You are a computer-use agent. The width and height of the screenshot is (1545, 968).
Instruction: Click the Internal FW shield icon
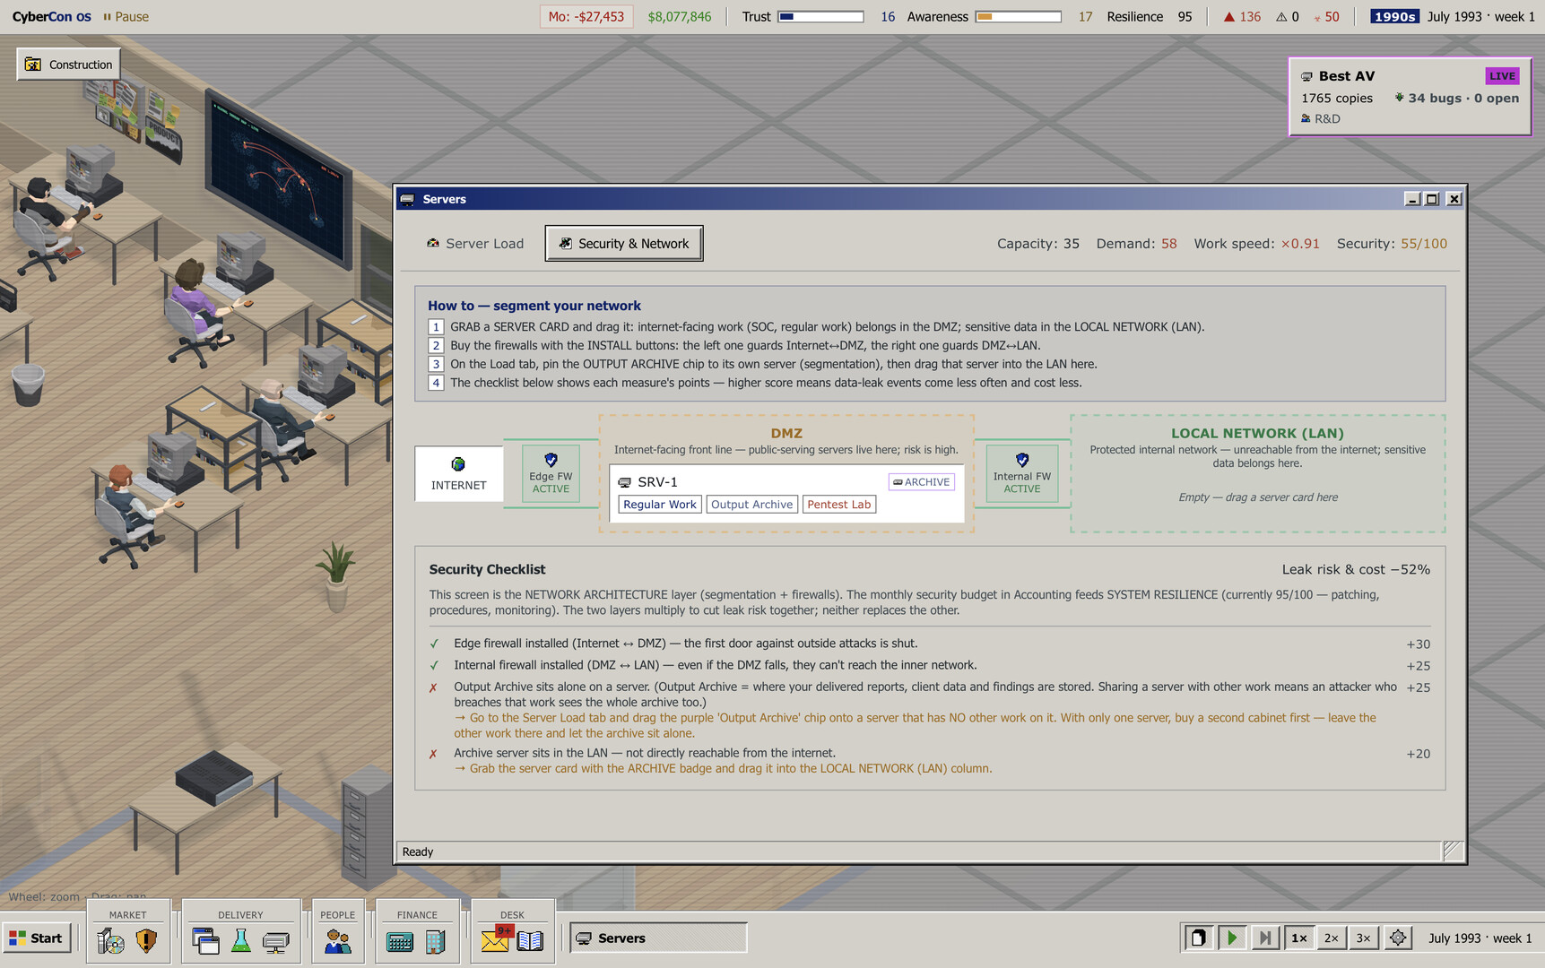pos(1022,460)
